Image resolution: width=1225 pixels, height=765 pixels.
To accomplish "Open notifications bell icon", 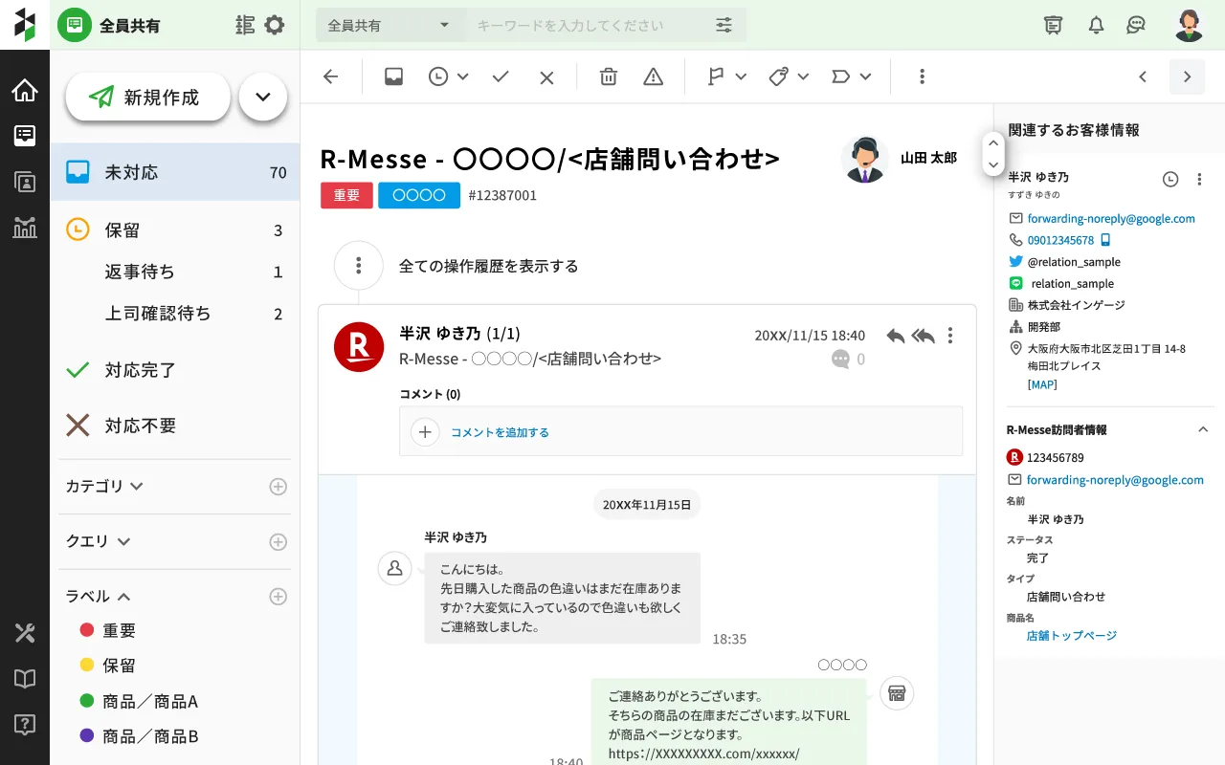I will point(1097,26).
